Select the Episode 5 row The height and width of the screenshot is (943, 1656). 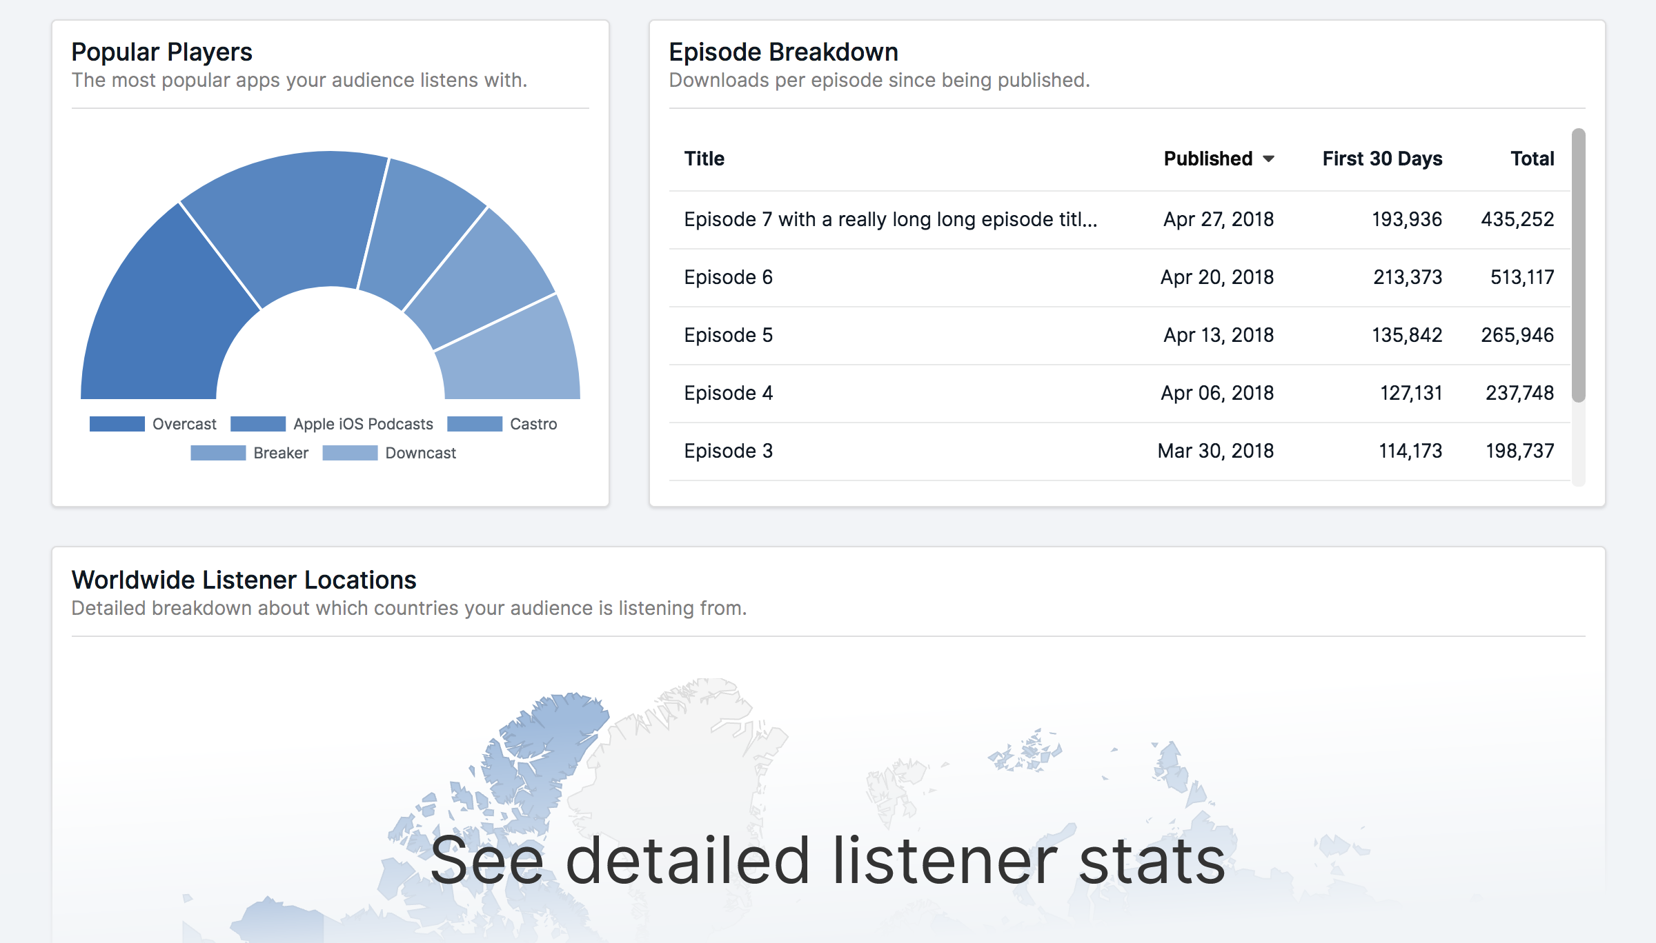(x=728, y=336)
